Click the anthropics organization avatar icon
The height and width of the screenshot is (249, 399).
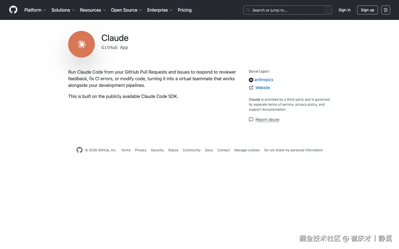[251, 80]
